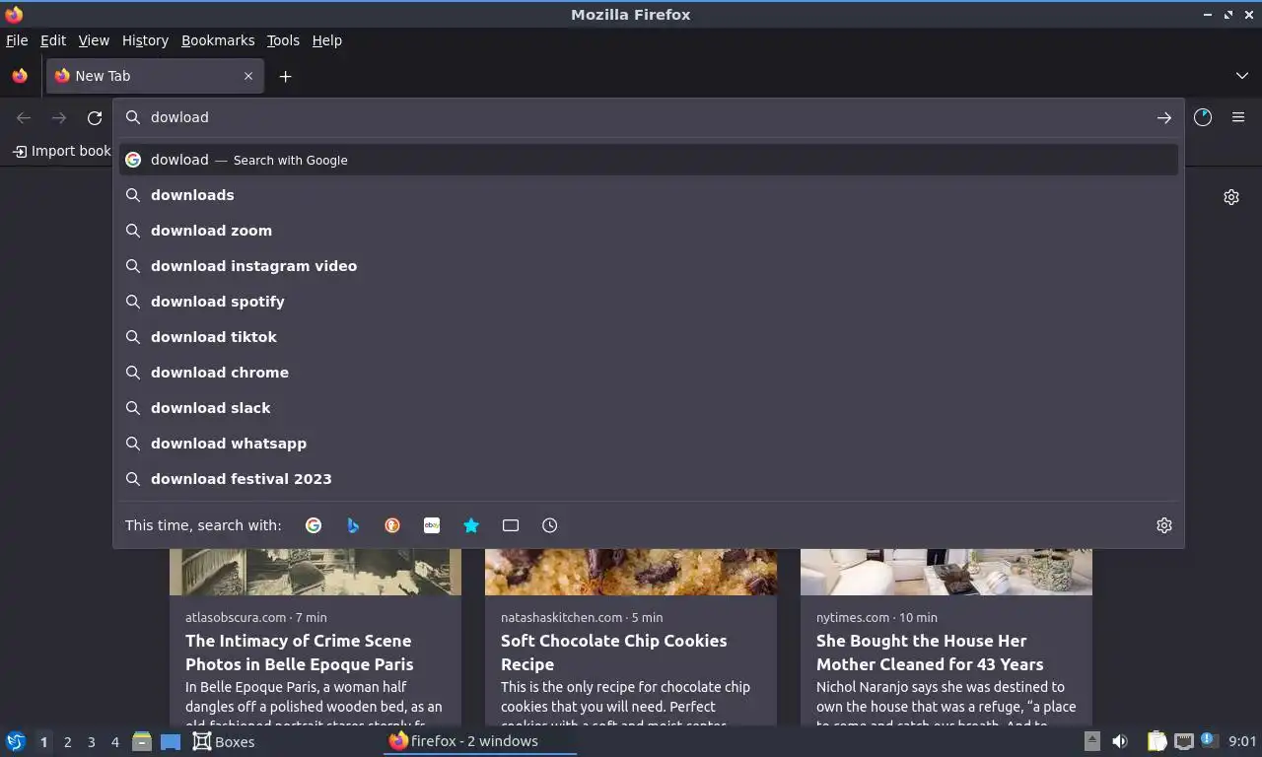Image resolution: width=1262 pixels, height=757 pixels.
Task: Open the network icon in system tray
Action: 1184,741
